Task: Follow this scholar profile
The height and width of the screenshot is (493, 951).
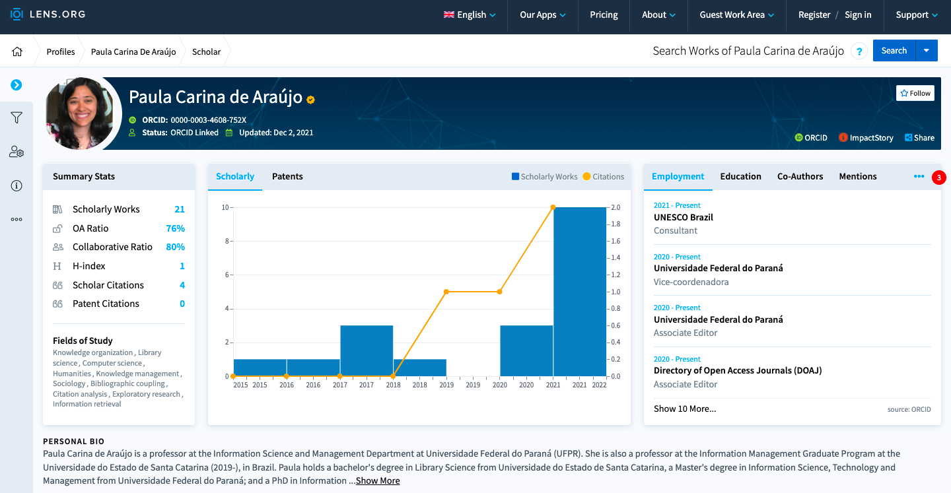Action: click(x=915, y=93)
